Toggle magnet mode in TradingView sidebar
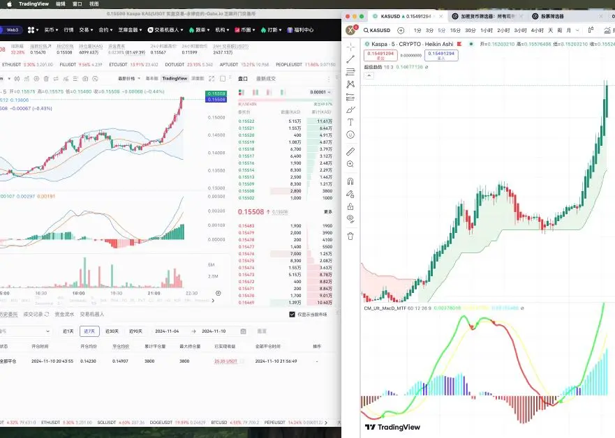615x438 pixels. coord(350,181)
